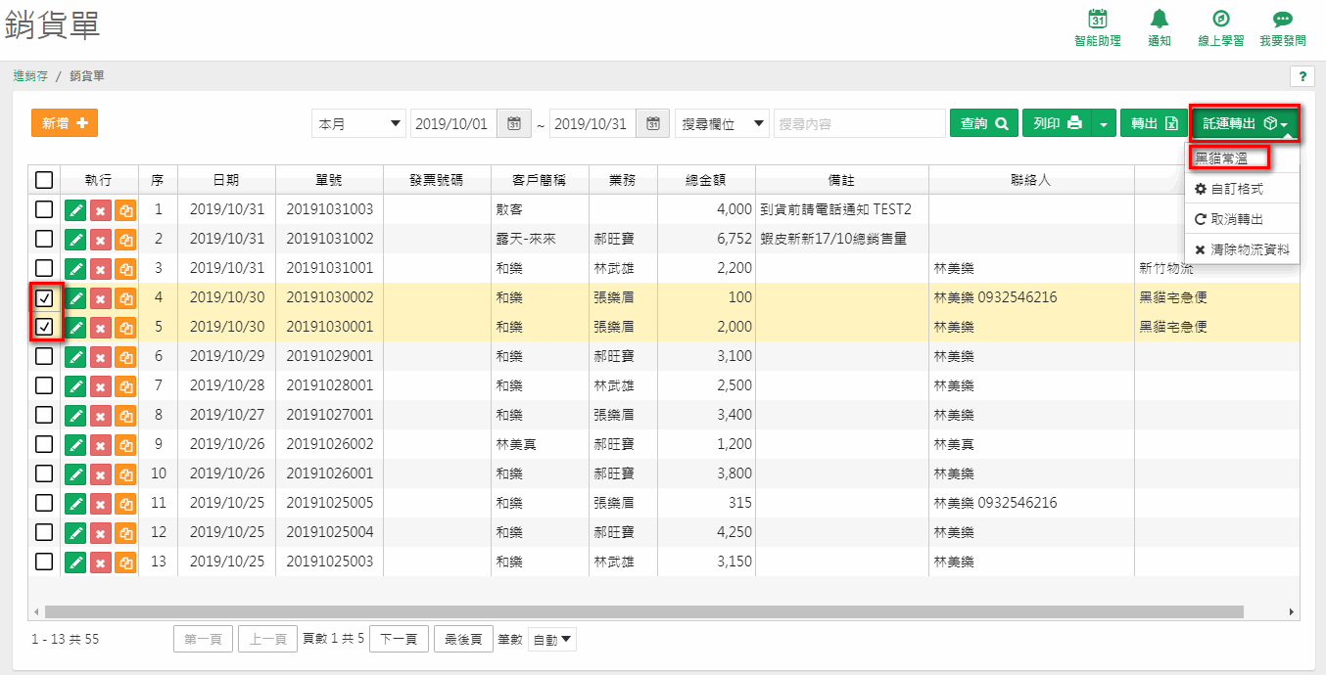The height and width of the screenshot is (675, 1326).
Task: Delete order 20191030001 with red X icon
Action: pos(100,327)
